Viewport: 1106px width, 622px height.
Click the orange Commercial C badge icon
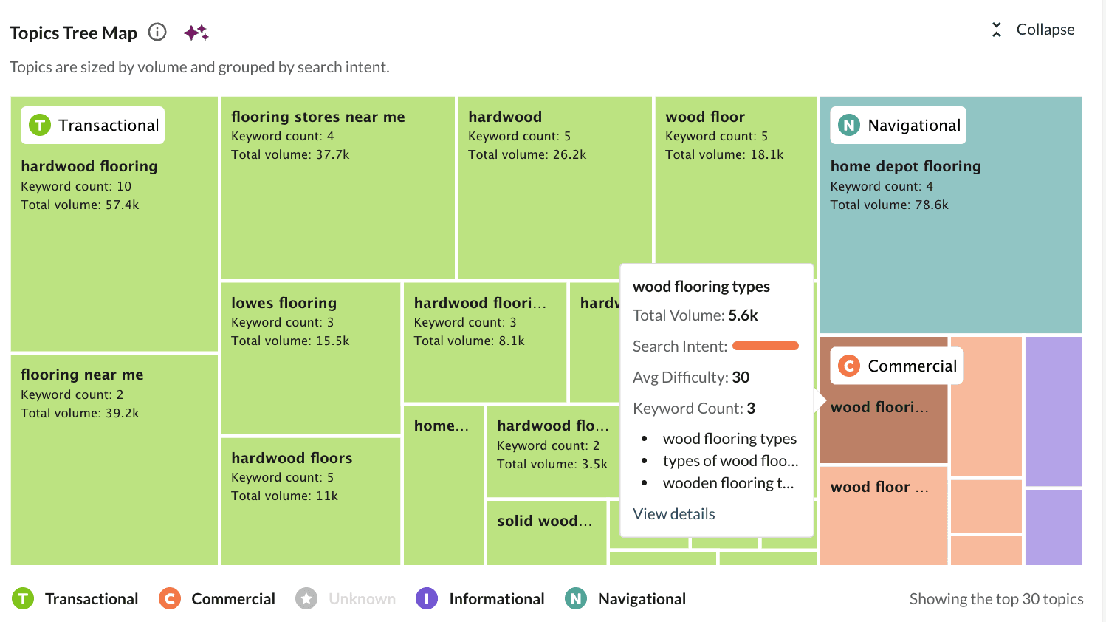[849, 366]
